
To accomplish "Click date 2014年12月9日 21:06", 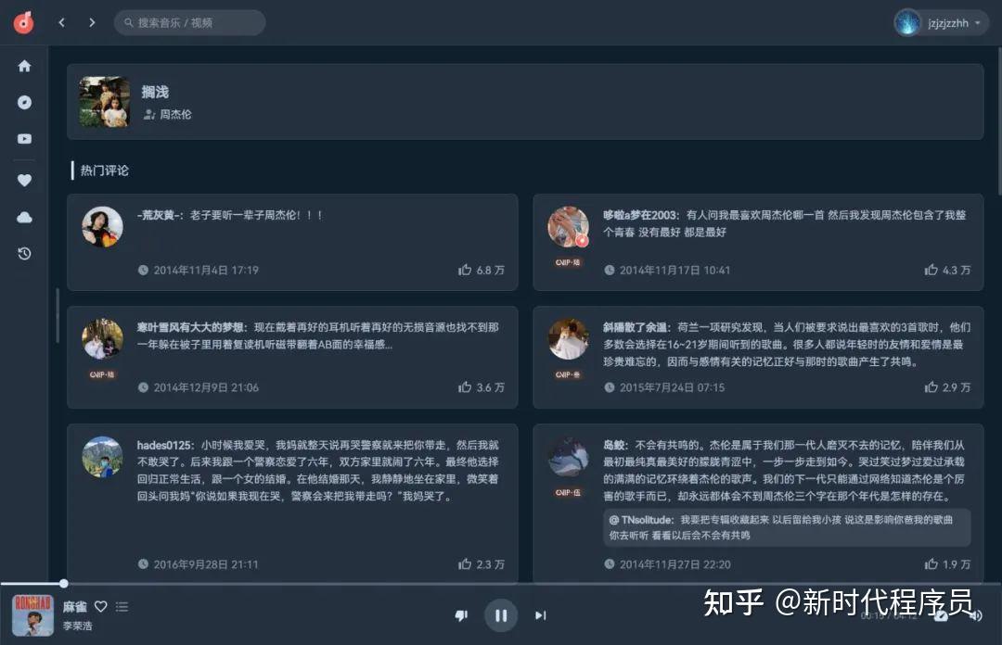I will pyautogui.click(x=206, y=387).
